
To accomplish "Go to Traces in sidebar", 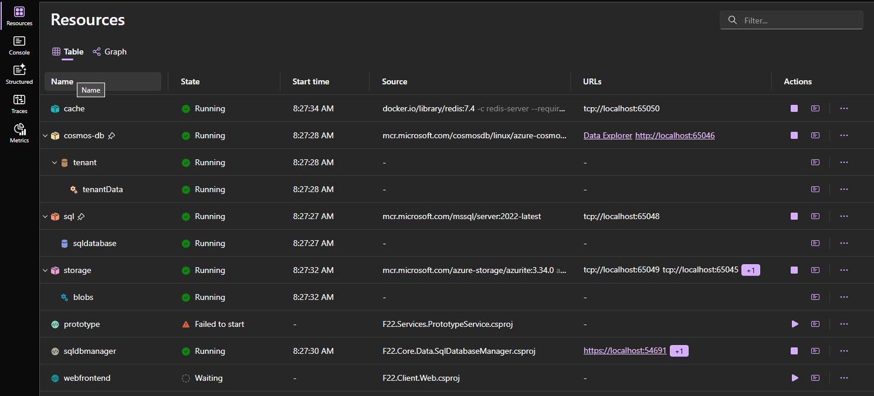I will coord(19,104).
